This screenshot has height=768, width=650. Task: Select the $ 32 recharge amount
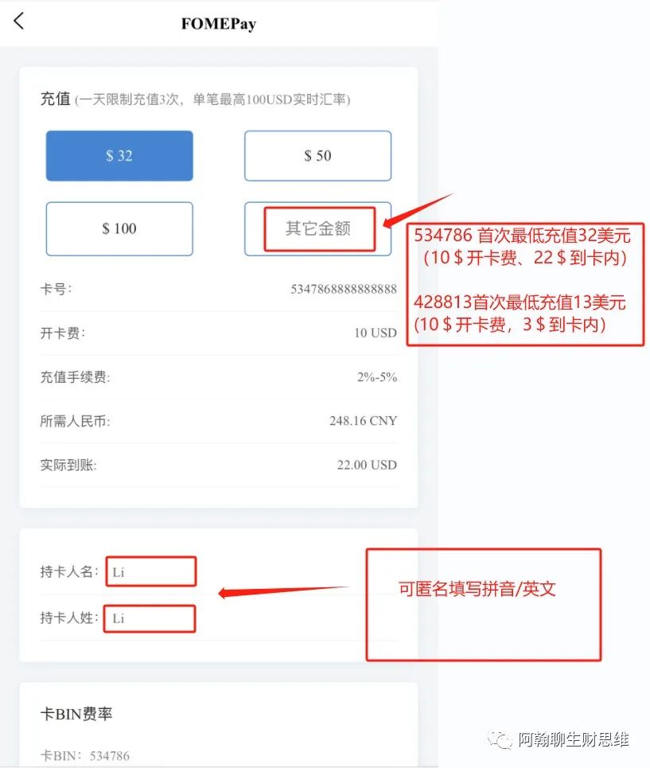tap(119, 156)
